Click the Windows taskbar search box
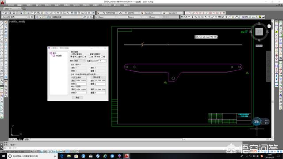Viewport: 283px width, 159px height. 32,156
